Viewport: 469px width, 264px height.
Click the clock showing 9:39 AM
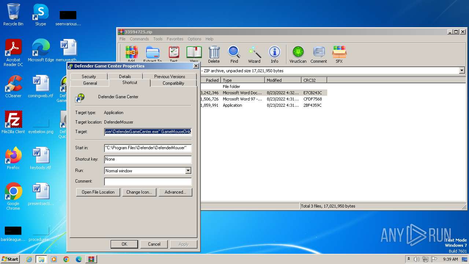point(450,259)
